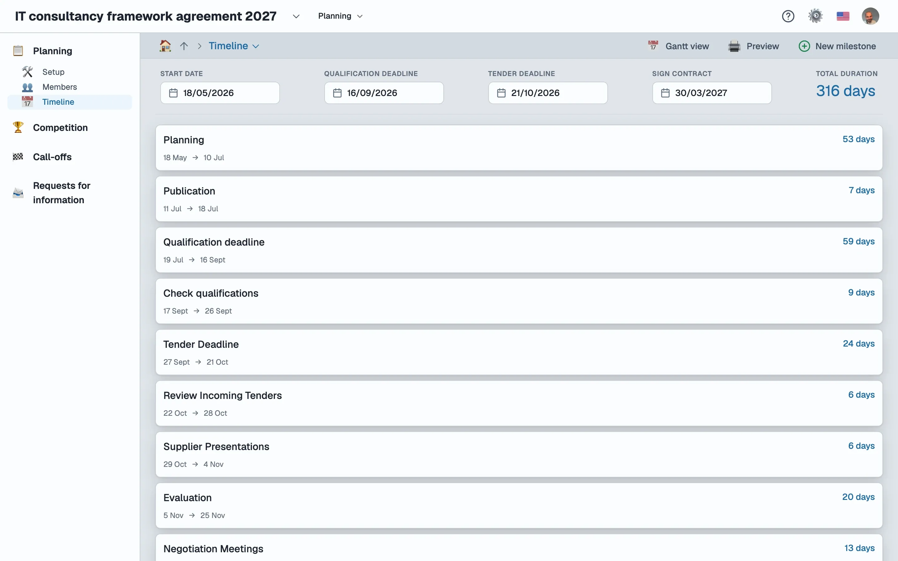The width and height of the screenshot is (898, 561).
Task: Click the Setup tools icon
Action: pyautogui.click(x=27, y=72)
